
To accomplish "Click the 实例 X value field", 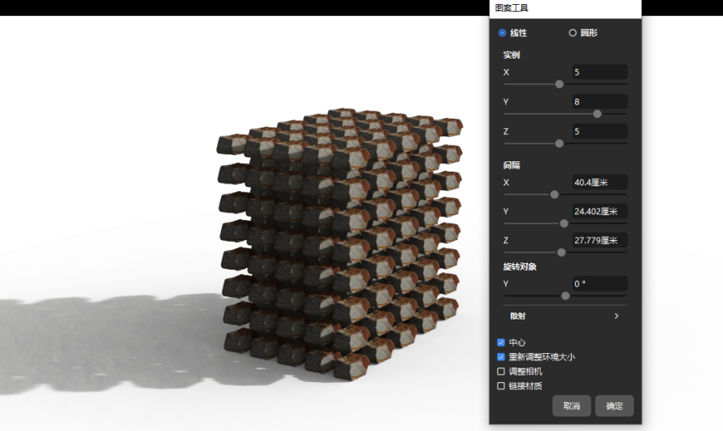I will [598, 72].
